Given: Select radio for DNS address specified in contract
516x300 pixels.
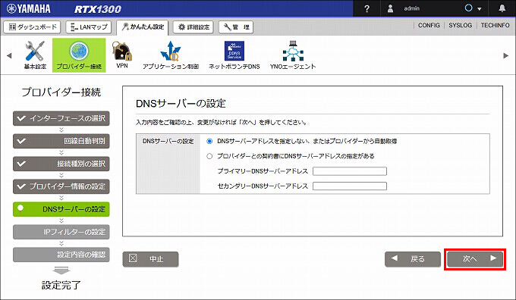Looking at the screenshot, I should tap(209, 156).
